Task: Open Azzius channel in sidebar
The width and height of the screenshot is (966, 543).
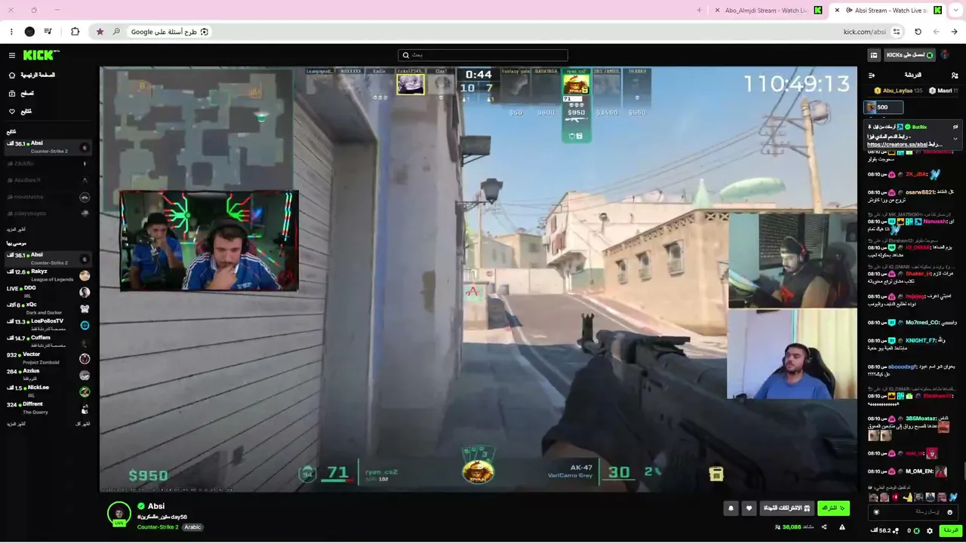Action: [48, 375]
